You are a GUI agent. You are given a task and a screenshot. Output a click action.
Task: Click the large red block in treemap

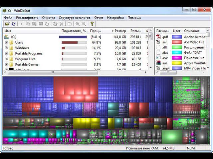(x=76, y=89)
